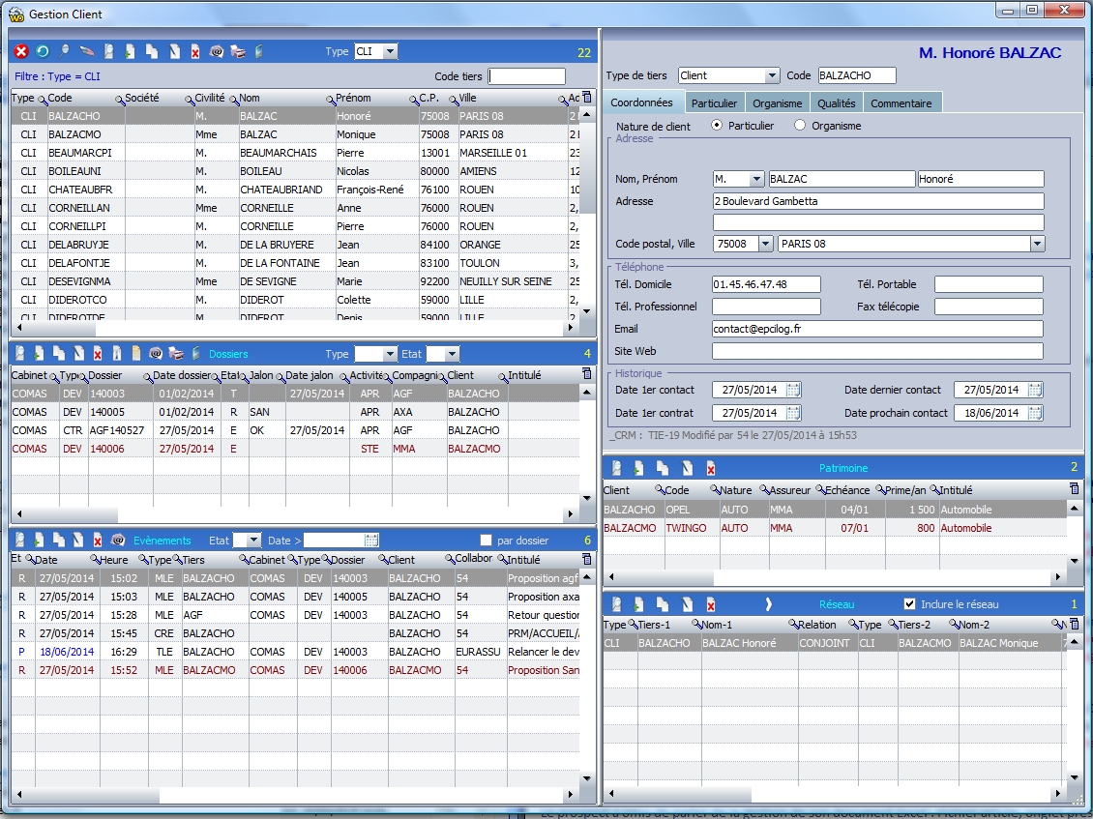Click the red X delete icon in Dossiers toolbar
The width and height of the screenshot is (1093, 819).
coord(98,353)
